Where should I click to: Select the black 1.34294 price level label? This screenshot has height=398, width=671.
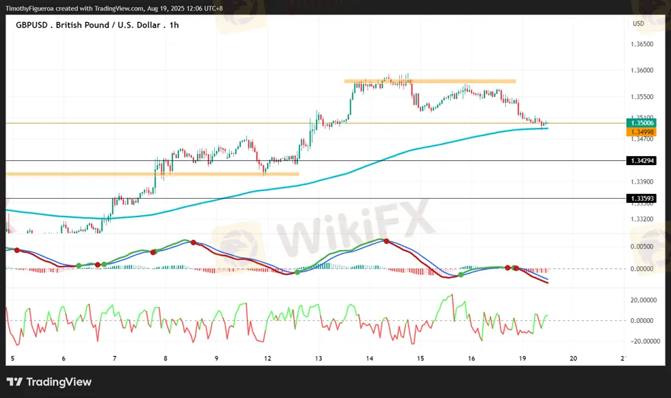tap(641, 161)
